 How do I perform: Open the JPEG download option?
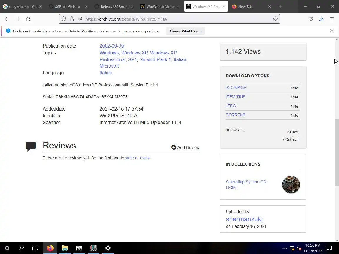231,106
